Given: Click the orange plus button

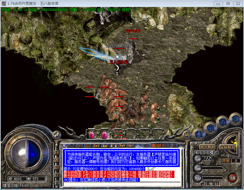Looking at the screenshot, I should pos(156,146).
